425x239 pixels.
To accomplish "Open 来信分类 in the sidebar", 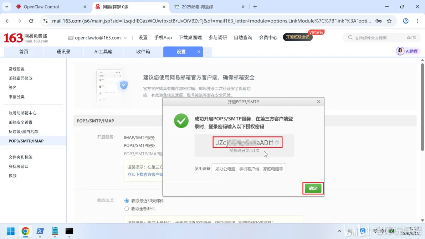I will click(x=16, y=97).
